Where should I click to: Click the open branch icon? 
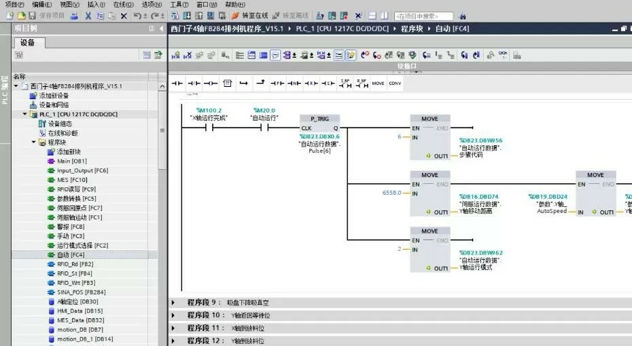click(x=244, y=83)
